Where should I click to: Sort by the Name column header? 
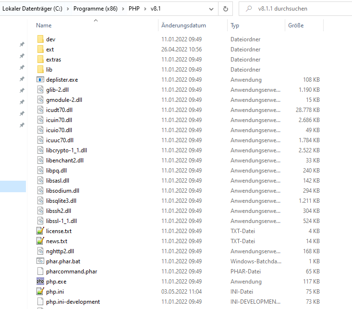click(x=44, y=25)
